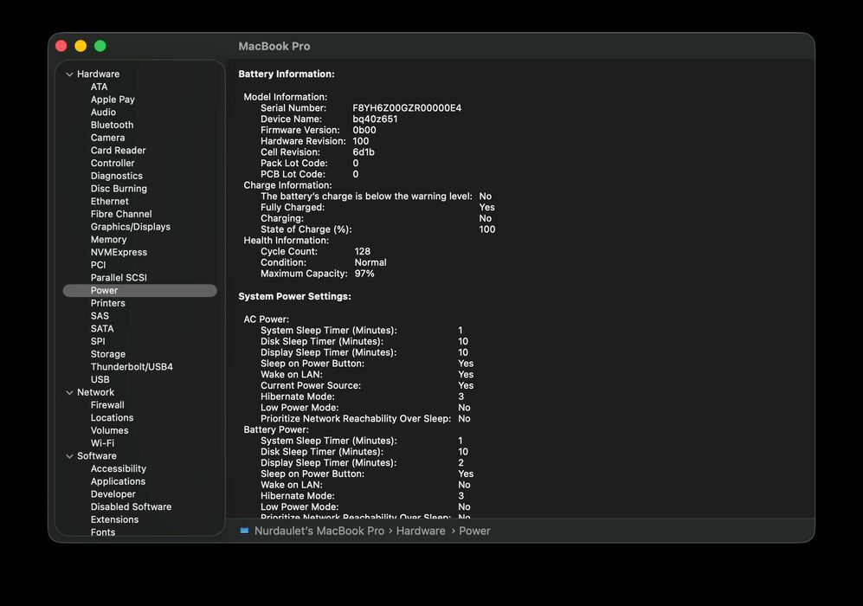
Task: Open Graphics/Displays information
Action: click(x=131, y=226)
